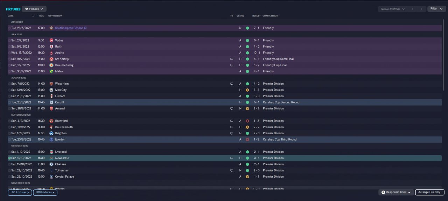Open the Fixtures view dropdown
Image resolution: width=448 pixels, height=201 pixels.
tap(34, 9)
